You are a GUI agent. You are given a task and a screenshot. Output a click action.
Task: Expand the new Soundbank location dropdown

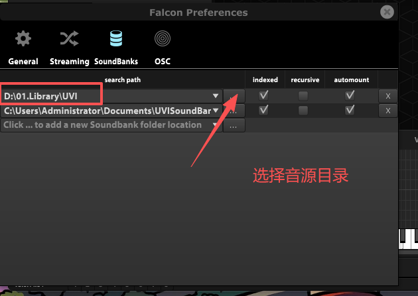[x=215, y=124]
